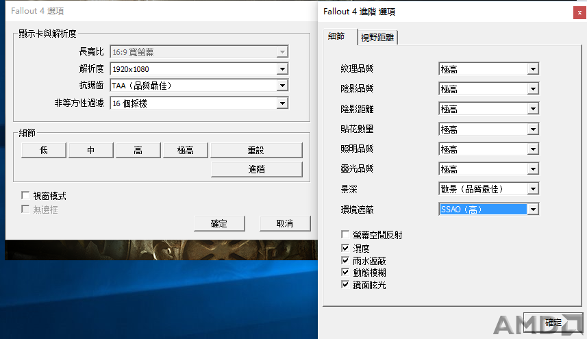This screenshot has width=587, height=339.
Task: Open the 環境遮蔽 SSAO dropdown
Action: click(x=488, y=209)
